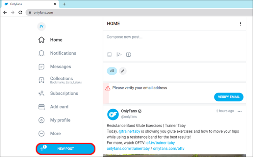Open the OnlyFans post options ellipsis

[239, 111]
